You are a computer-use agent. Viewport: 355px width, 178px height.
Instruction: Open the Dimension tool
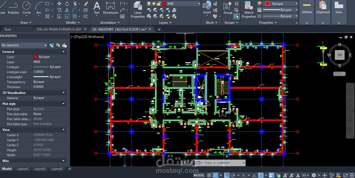pyautogui.click(x=111, y=8)
